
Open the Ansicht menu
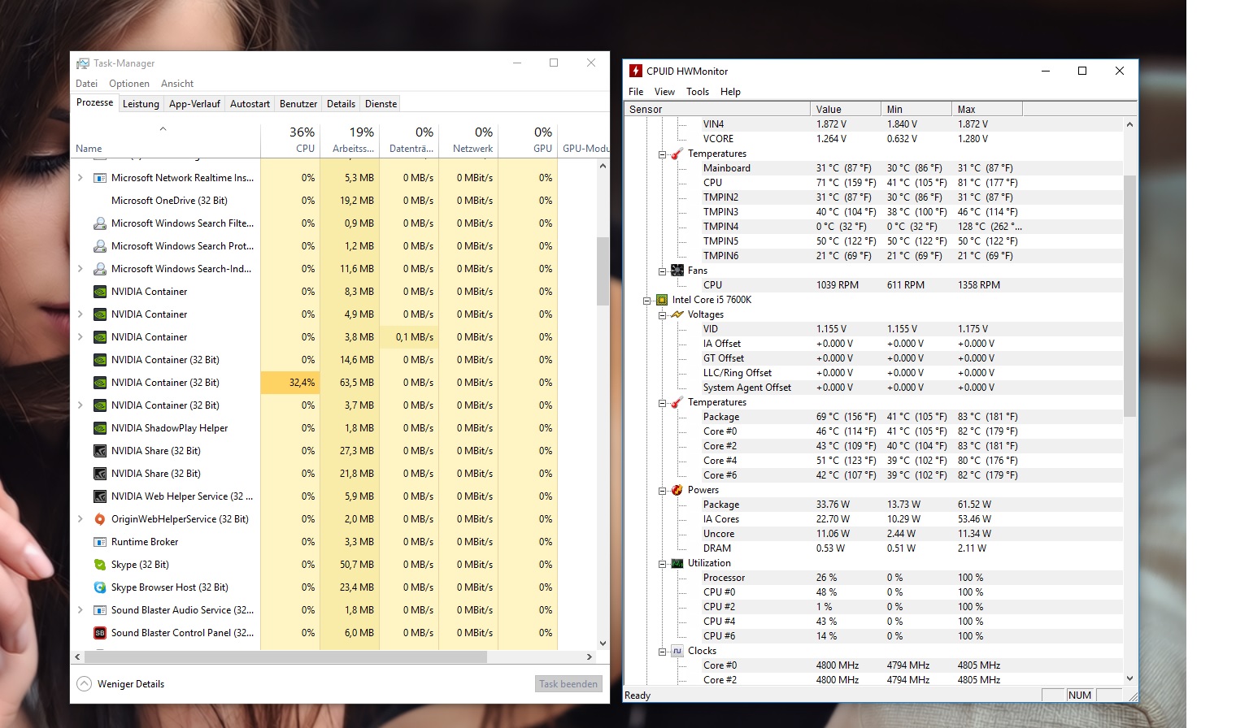point(177,84)
